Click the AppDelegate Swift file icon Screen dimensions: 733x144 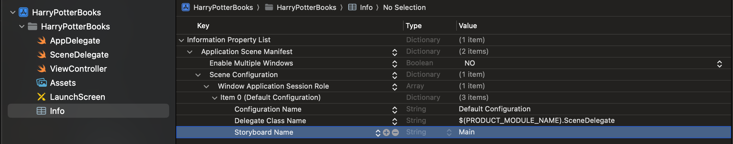coord(42,40)
